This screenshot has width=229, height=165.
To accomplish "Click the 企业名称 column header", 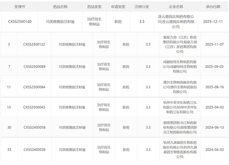I will point(176,7).
